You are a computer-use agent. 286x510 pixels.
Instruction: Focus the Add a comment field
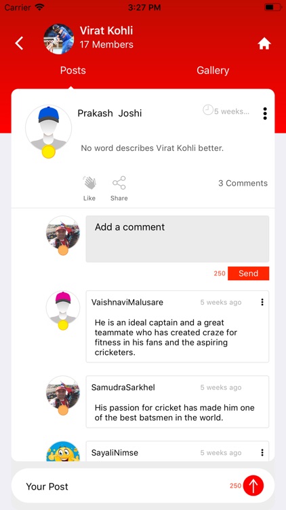tap(178, 239)
